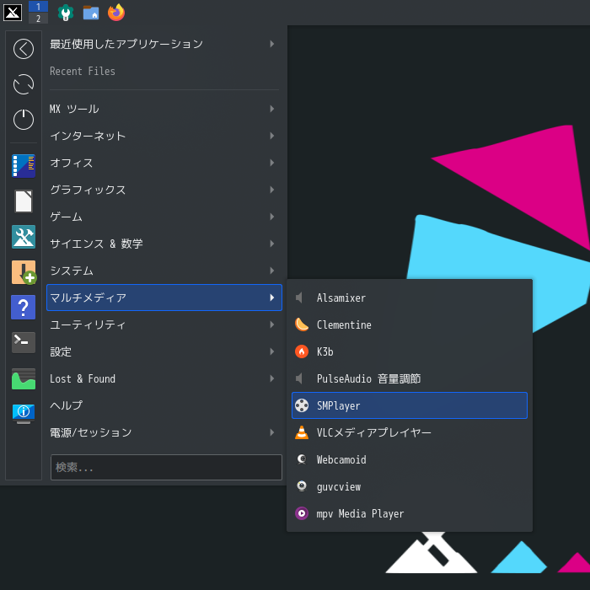590x590 pixels.
Task: Open the terminal sidebar icon
Action: [24, 342]
